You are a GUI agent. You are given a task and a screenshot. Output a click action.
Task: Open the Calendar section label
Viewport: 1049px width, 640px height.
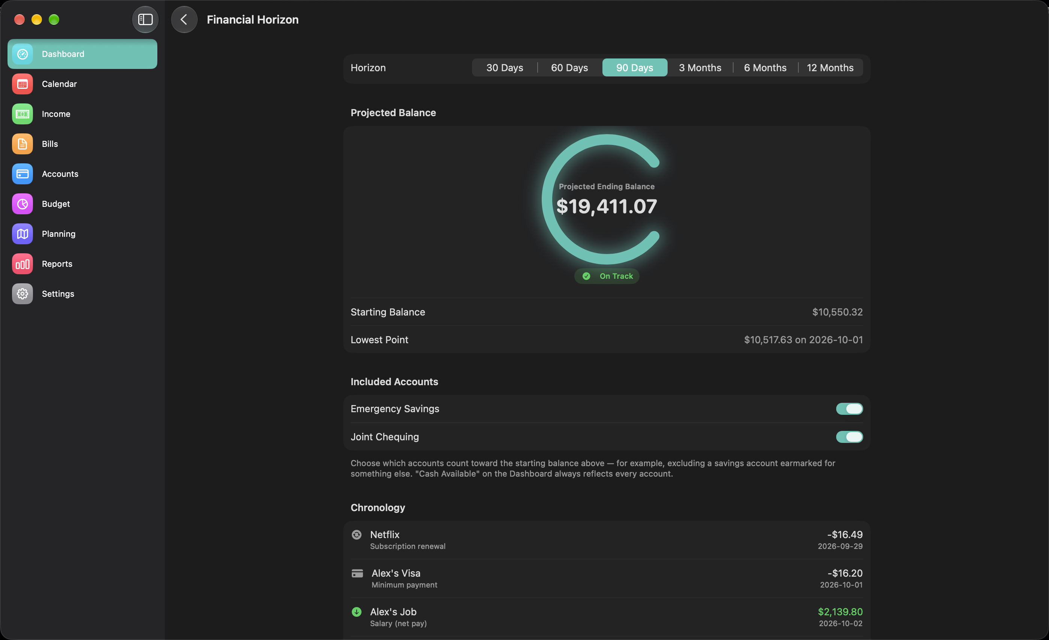(x=59, y=84)
